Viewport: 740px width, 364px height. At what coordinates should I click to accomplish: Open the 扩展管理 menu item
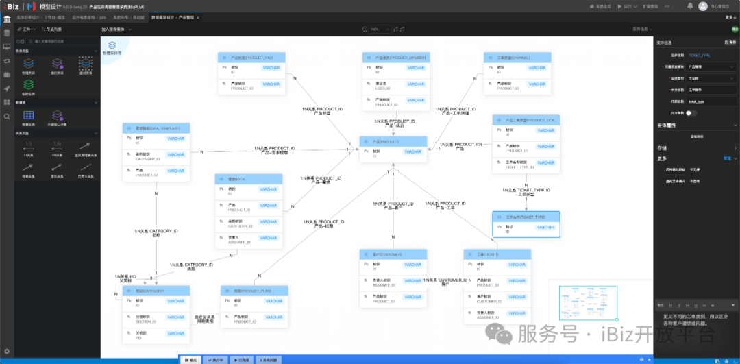click(650, 7)
